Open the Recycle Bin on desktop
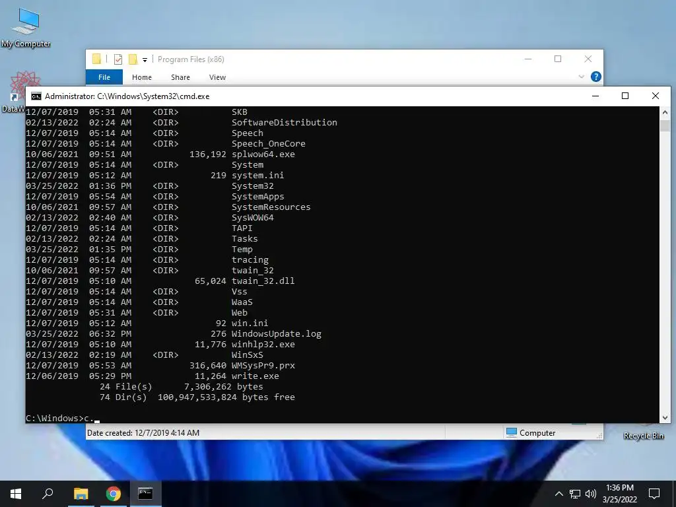Screen dimensions: 676x507 pos(643,436)
